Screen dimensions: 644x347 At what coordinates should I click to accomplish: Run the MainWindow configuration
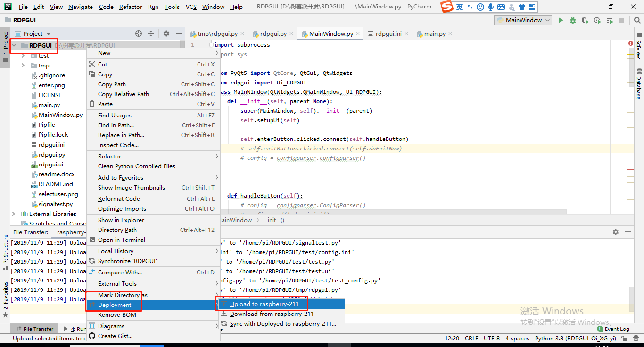point(561,20)
